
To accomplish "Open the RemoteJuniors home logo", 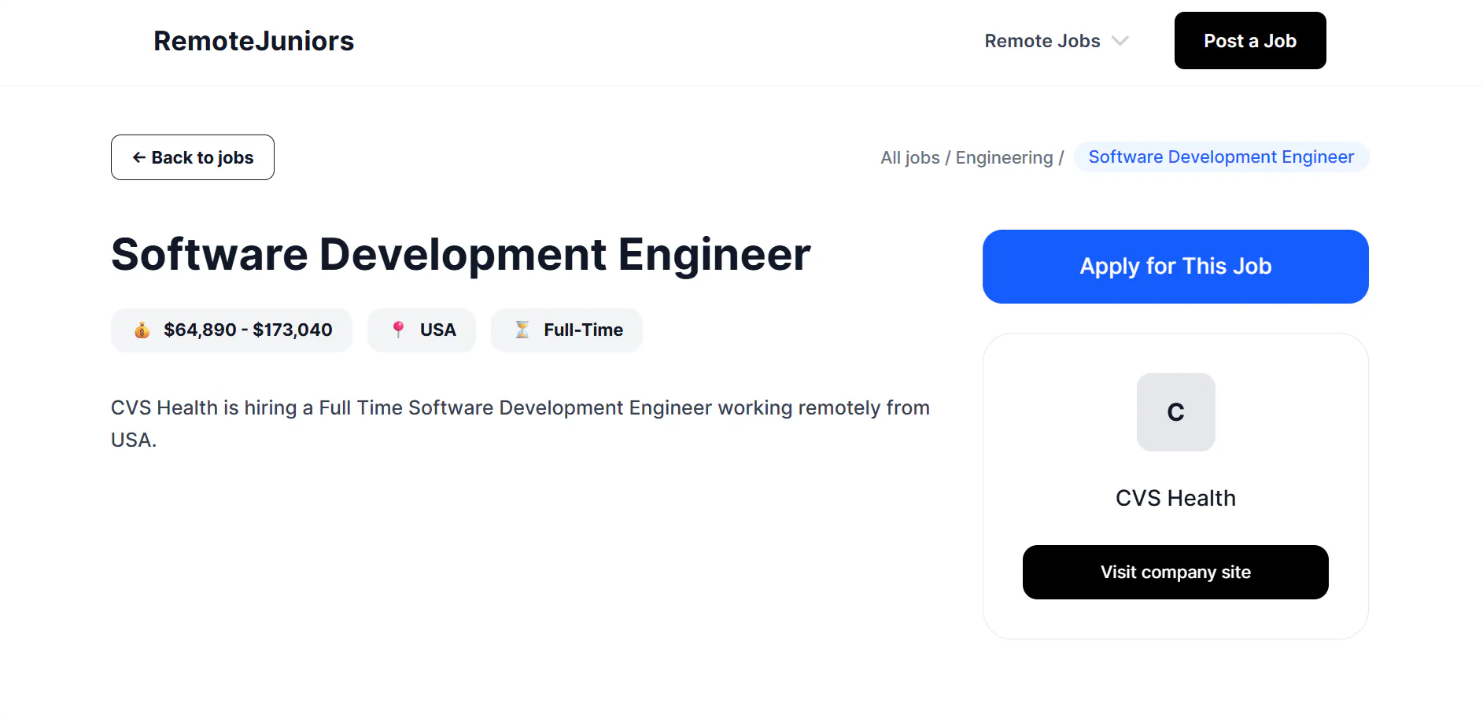I will (x=253, y=41).
